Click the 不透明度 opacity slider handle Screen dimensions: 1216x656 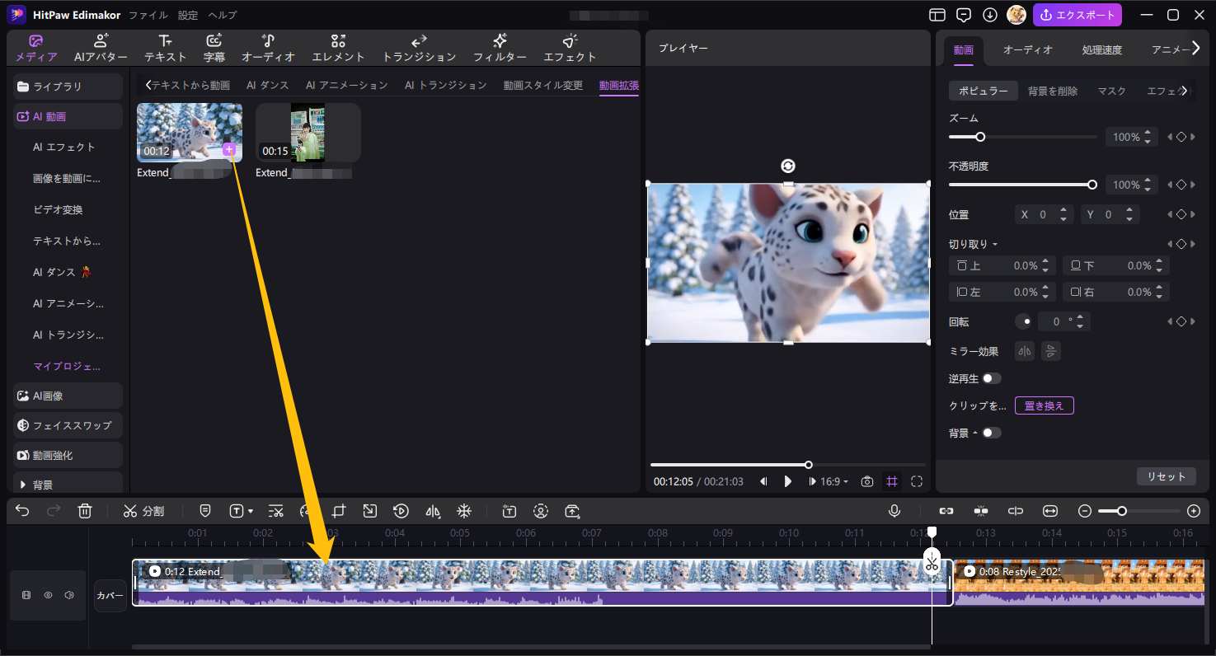pyautogui.click(x=1092, y=185)
